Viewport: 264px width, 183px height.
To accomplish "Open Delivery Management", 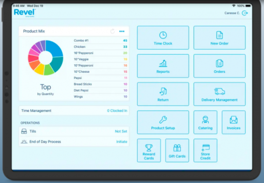I will tap(219, 94).
